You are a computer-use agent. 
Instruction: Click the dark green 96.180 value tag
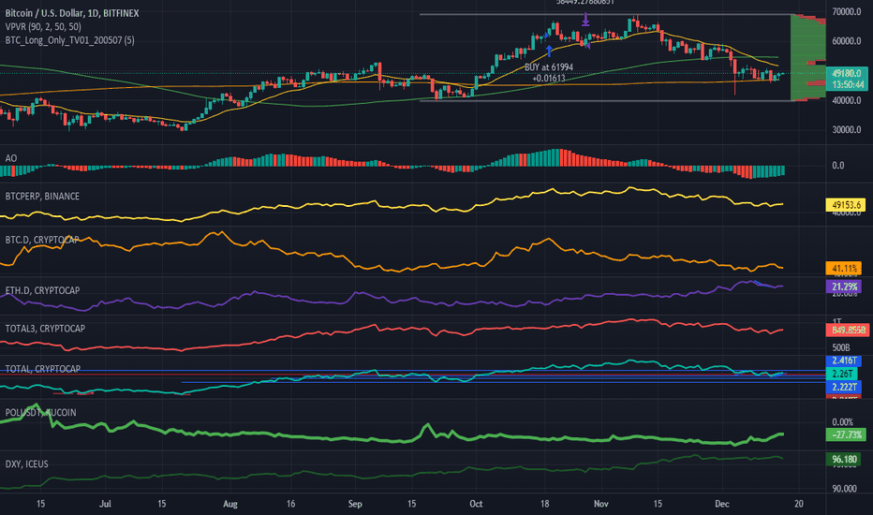click(844, 460)
